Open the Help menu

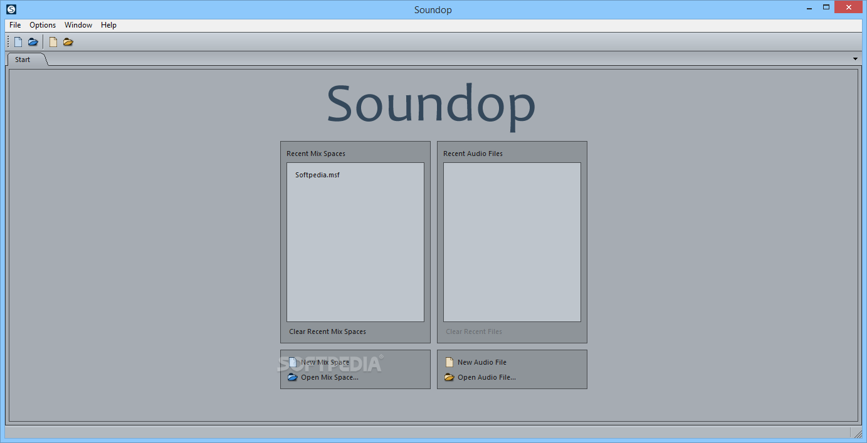[108, 25]
